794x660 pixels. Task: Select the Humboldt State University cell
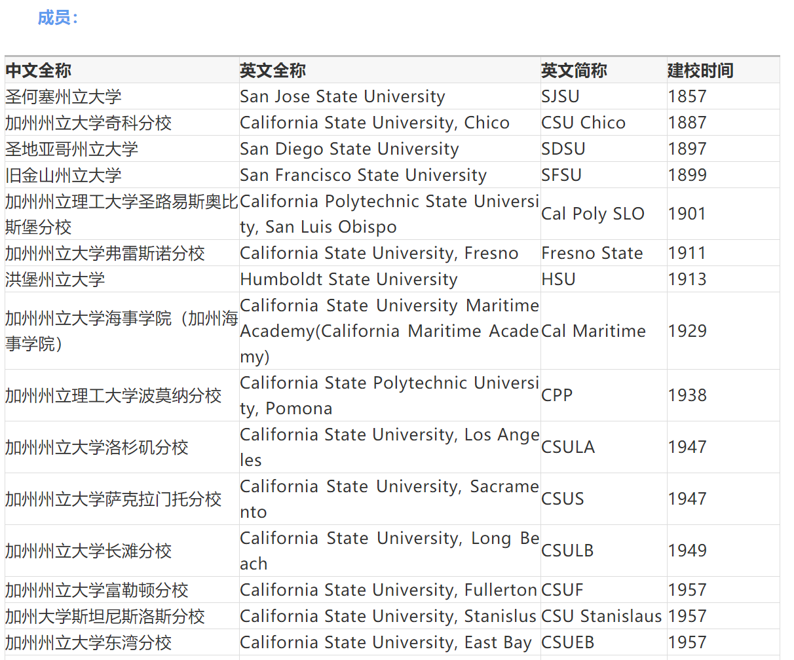[x=349, y=279]
